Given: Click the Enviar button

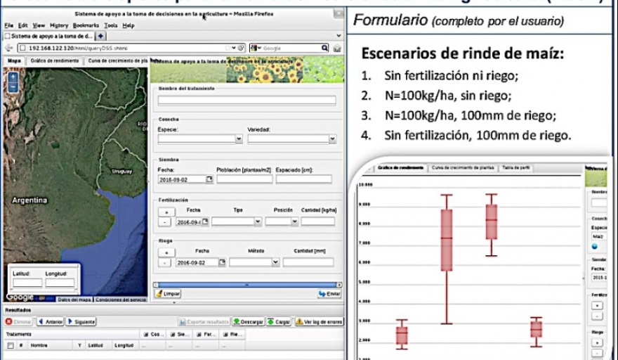Looking at the screenshot, I should [x=329, y=293].
